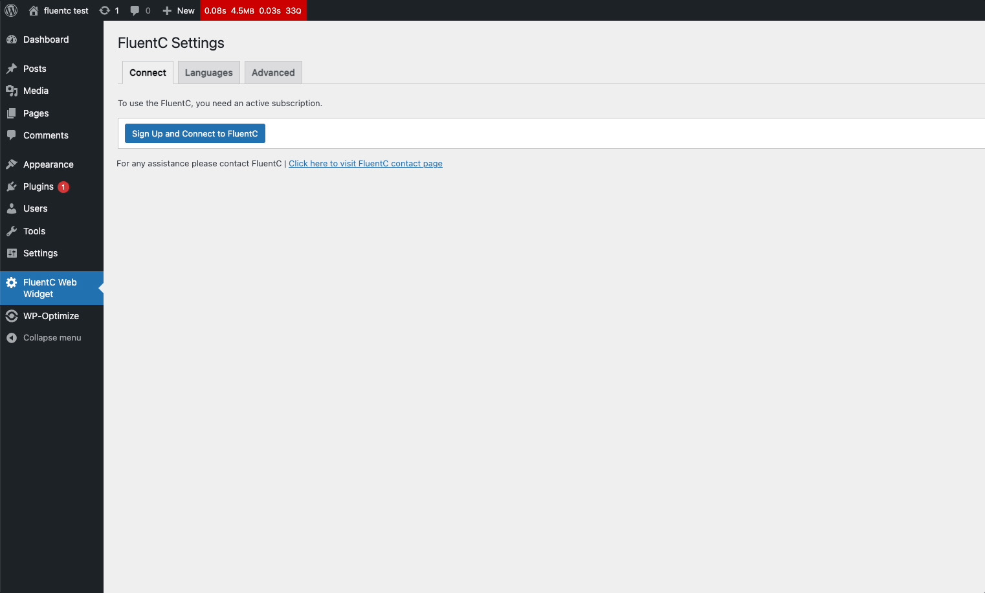Open the Appearance menu label
This screenshot has height=593, width=985.
pyautogui.click(x=49, y=164)
